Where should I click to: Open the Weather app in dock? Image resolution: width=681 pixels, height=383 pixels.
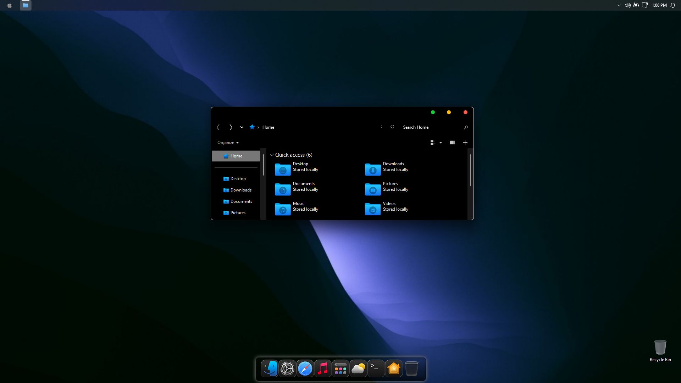coord(358,369)
